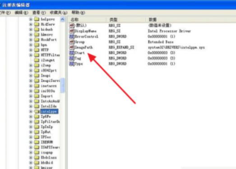The width and height of the screenshot is (236, 169).
Task: Open the 编辑(E) menu
Action: (21, 13)
